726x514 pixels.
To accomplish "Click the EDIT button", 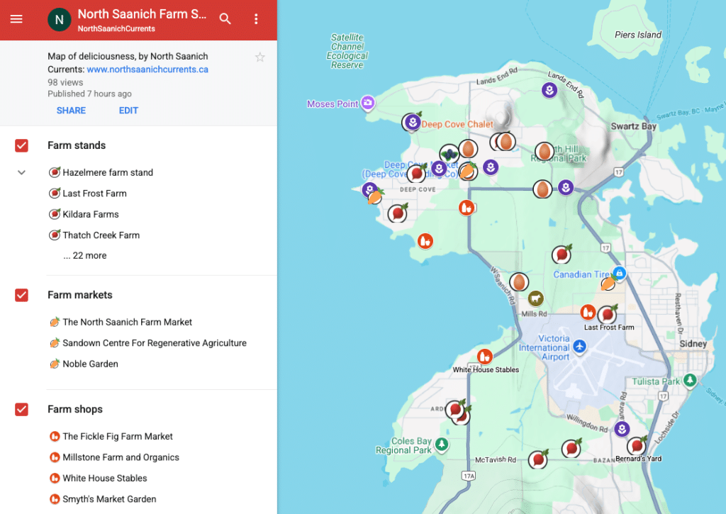I will [x=128, y=111].
